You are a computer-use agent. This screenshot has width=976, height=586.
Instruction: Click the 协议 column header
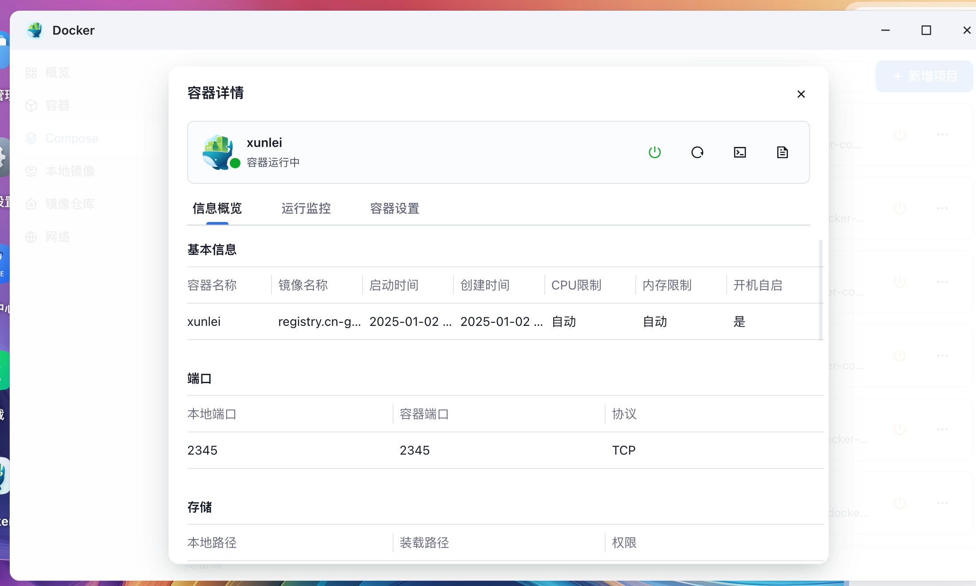tap(624, 414)
